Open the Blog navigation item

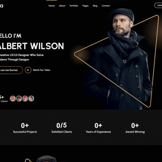(95, 6)
